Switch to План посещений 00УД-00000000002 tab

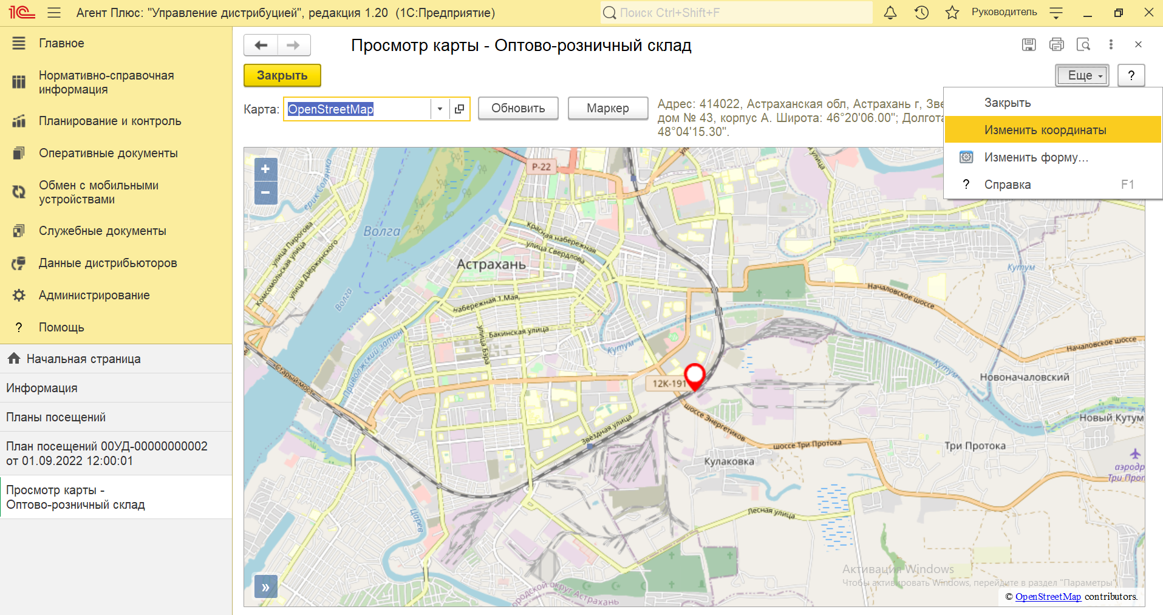(116, 454)
